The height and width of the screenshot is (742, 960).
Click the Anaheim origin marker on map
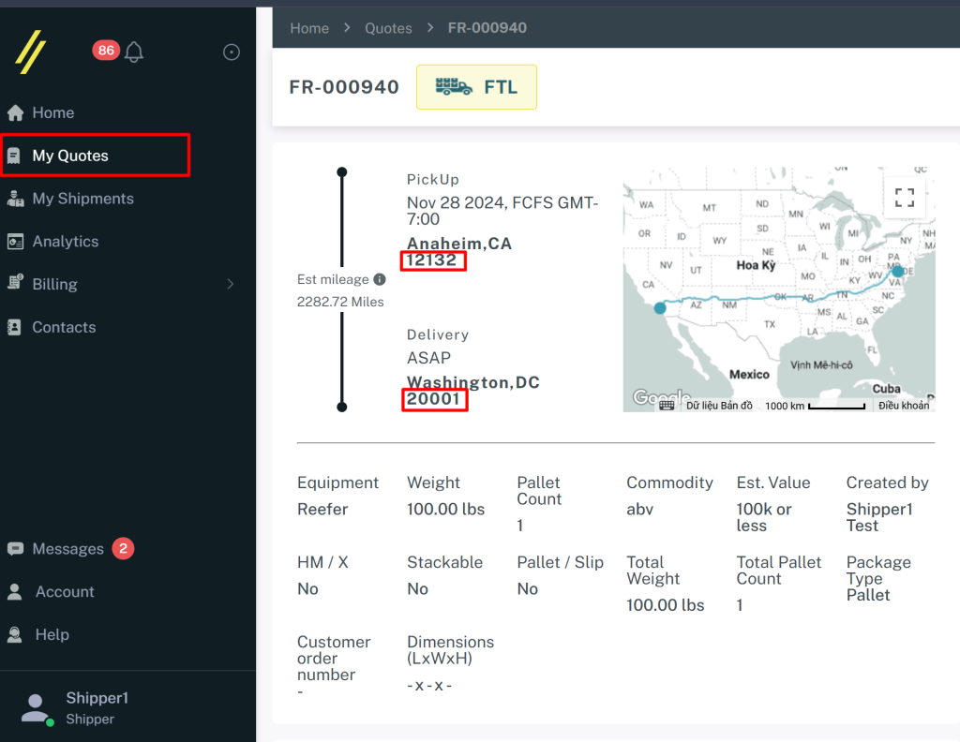point(660,307)
